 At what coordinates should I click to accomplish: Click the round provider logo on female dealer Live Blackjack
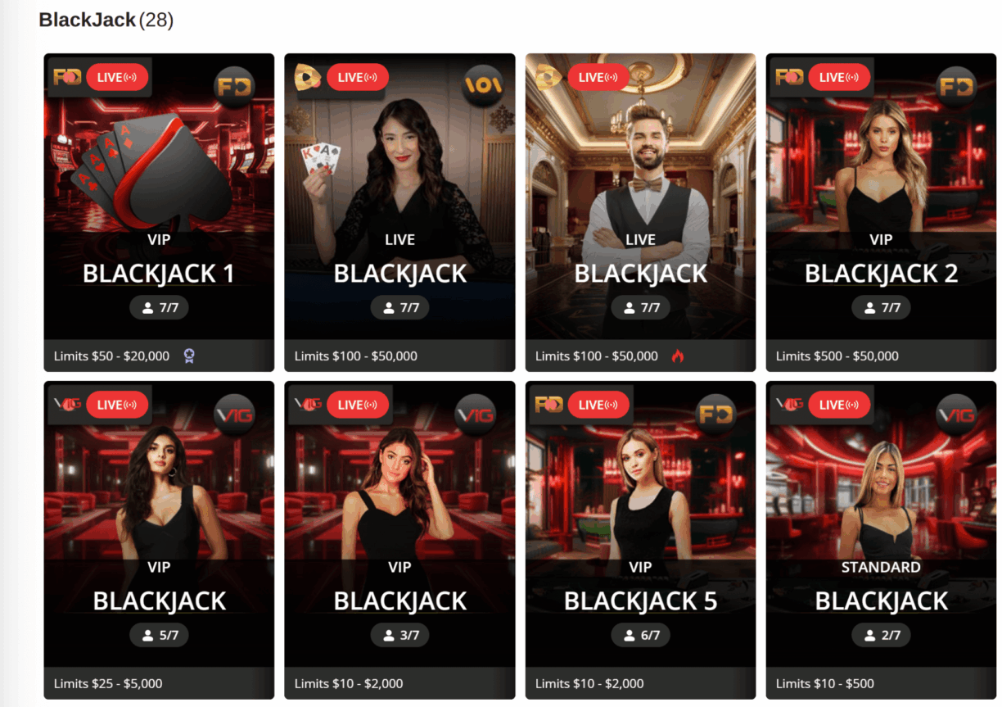pyautogui.click(x=483, y=85)
